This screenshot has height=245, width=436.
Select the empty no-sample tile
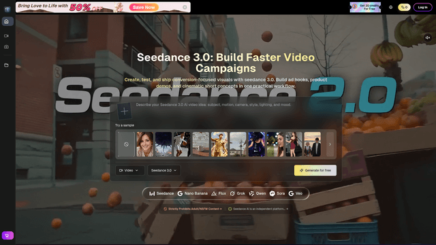pyautogui.click(x=126, y=144)
